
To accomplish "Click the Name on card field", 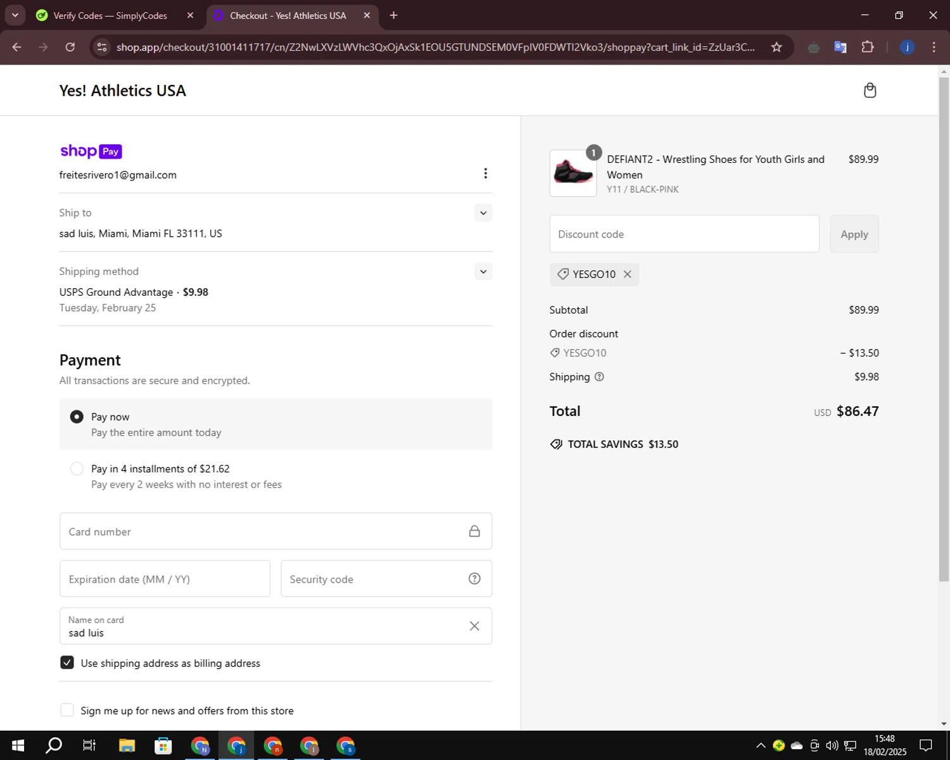I will [275, 626].
